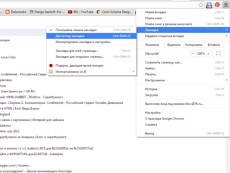Click 'Школа начинающего блоггера' row
Viewport: 230px width, 173px height.
coord(36,171)
